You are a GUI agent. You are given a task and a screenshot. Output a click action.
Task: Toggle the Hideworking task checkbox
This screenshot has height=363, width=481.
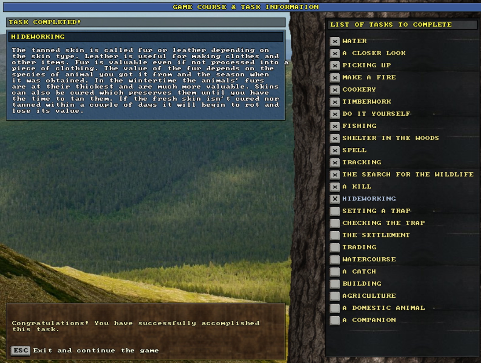pos(335,199)
